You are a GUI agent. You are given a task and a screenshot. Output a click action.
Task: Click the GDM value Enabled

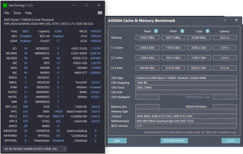[x=25, y=41]
